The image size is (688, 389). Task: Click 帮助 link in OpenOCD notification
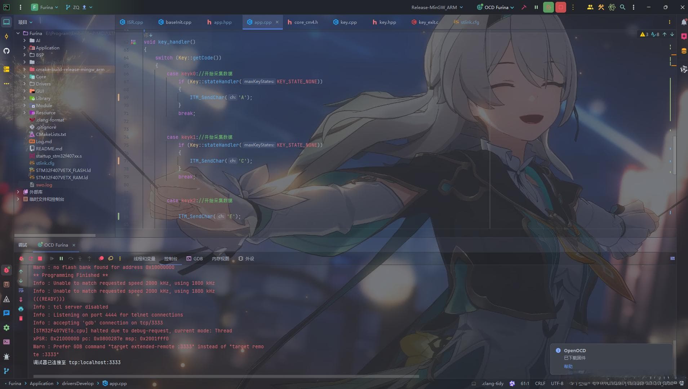(568, 366)
